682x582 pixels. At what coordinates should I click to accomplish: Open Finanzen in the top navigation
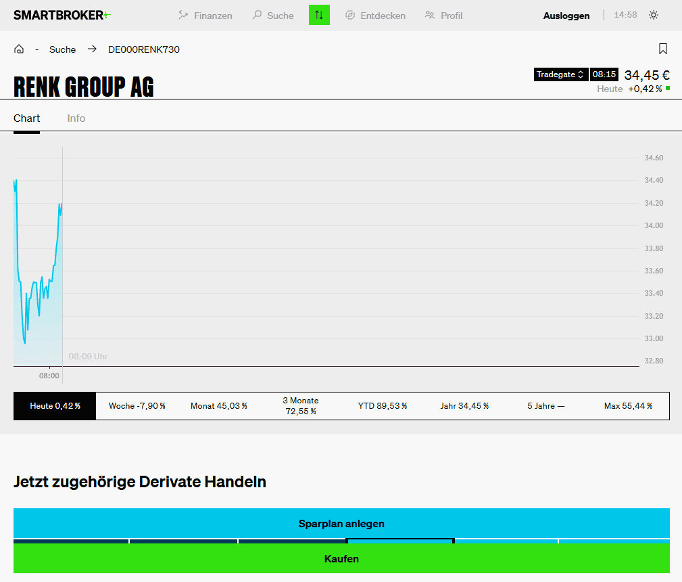point(205,16)
